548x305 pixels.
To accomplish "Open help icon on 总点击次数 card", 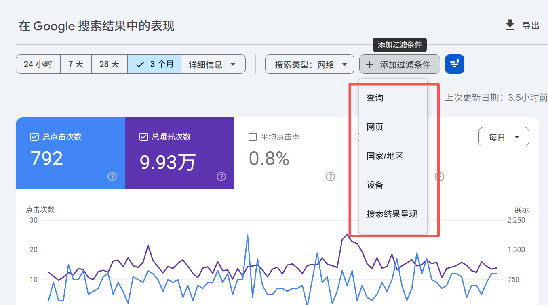I will point(112,176).
